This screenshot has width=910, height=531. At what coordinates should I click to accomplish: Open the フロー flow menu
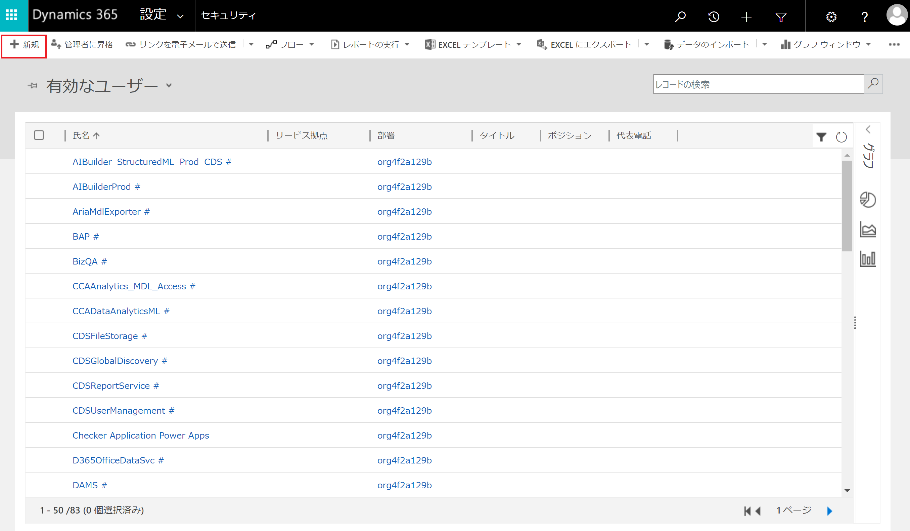pyautogui.click(x=290, y=44)
